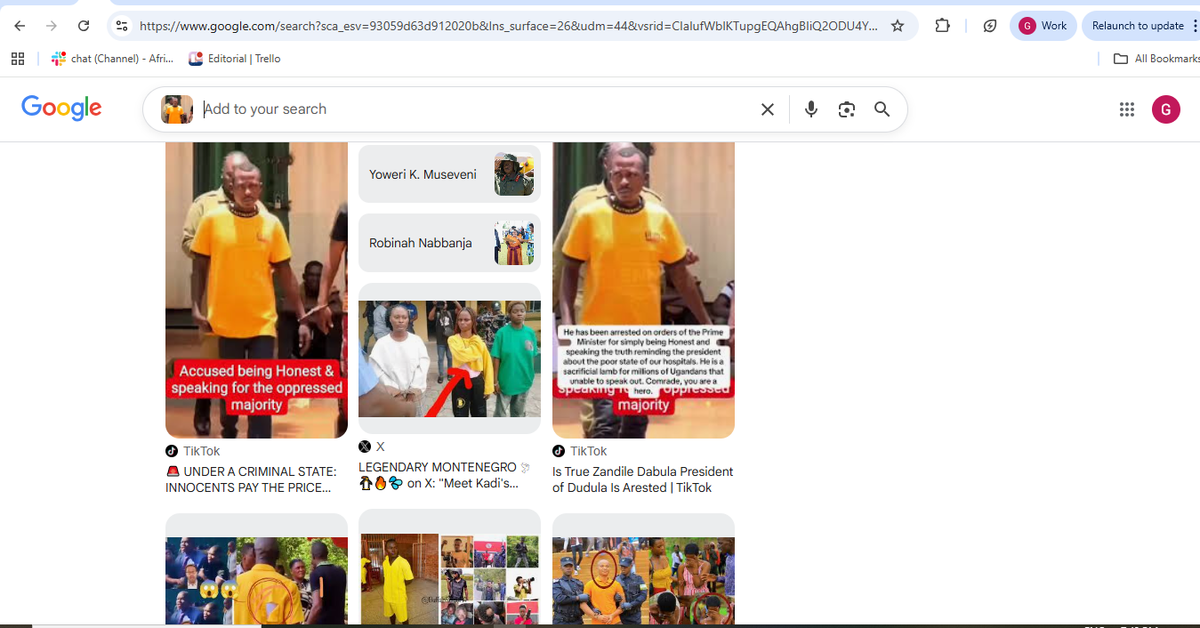
Task: Reload the current page
Action: 84,26
